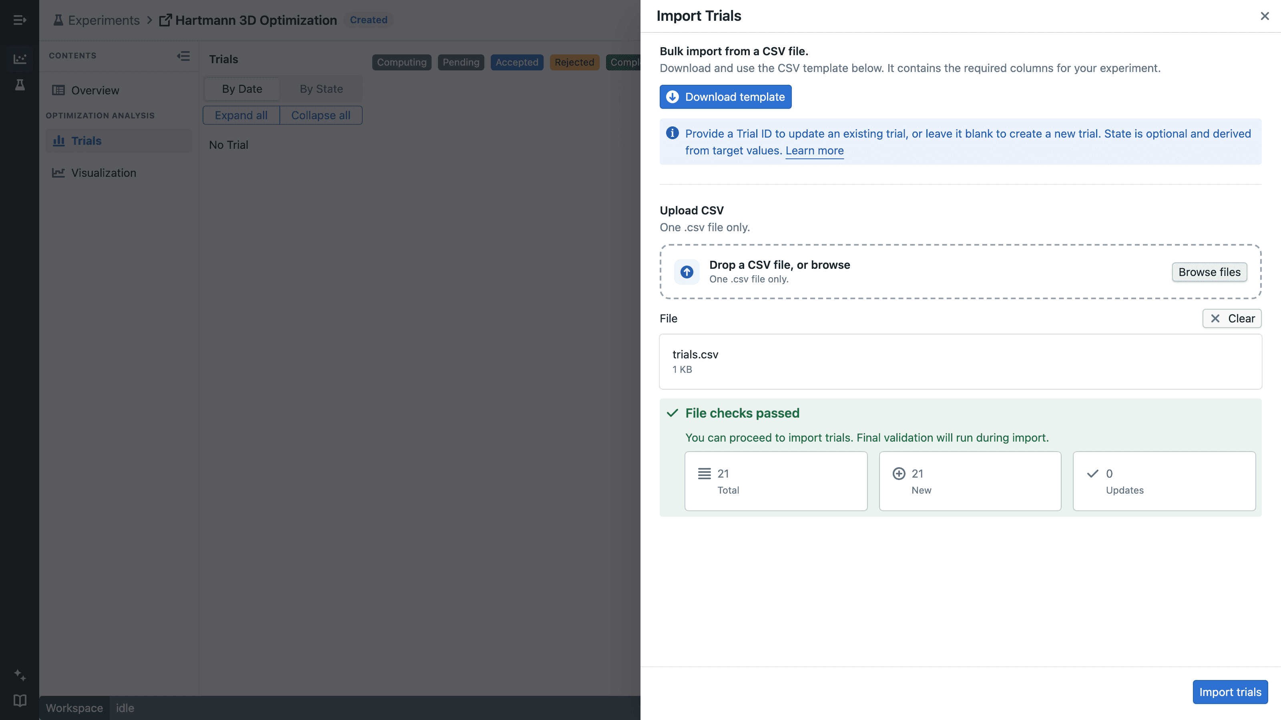The width and height of the screenshot is (1281, 720).
Task: Expand all trials
Action: 241,115
